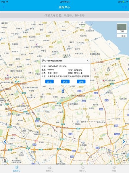This screenshot has height=173, width=129.
Task: Click the 轨迹 track button
Action: [x=65, y=82]
